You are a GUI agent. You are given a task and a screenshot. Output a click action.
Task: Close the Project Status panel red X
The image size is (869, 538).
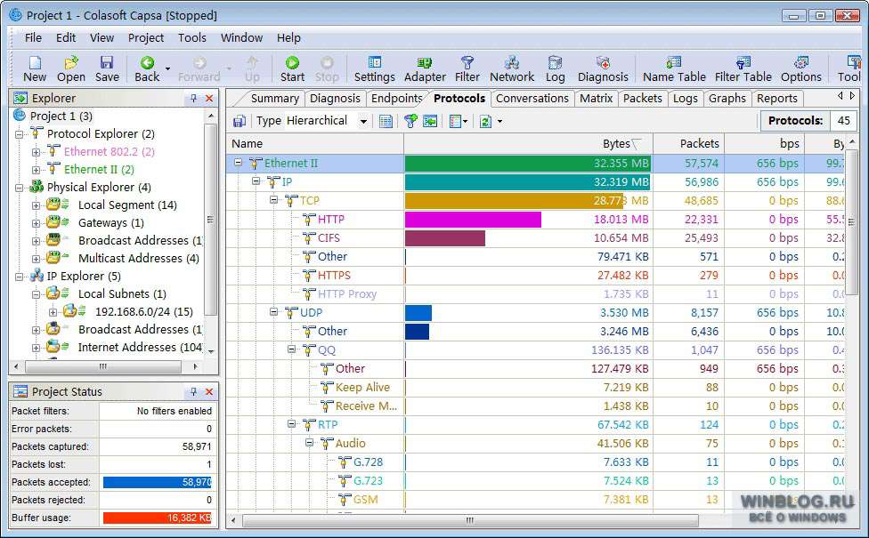(x=209, y=391)
